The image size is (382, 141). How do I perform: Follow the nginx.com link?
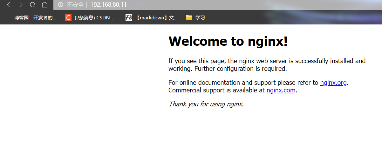(x=281, y=91)
